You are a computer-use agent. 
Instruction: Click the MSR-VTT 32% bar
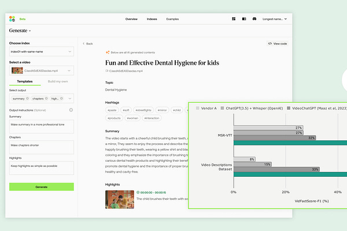[x=275, y=137]
